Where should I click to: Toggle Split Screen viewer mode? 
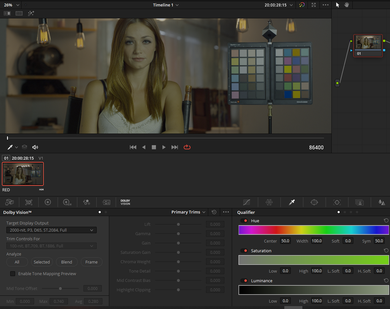(x=19, y=14)
